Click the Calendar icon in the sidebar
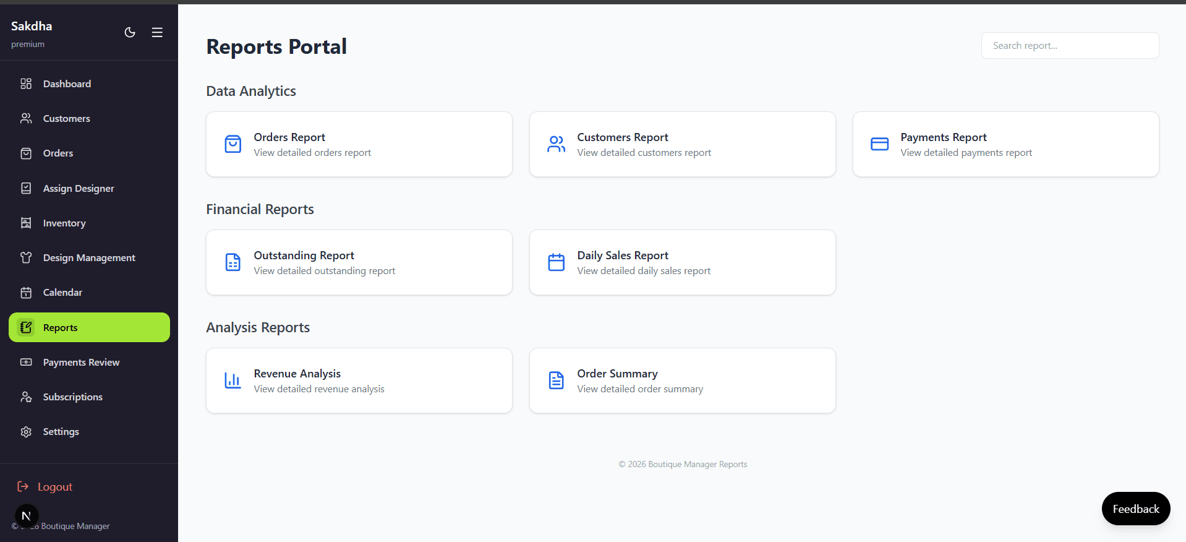 click(26, 293)
